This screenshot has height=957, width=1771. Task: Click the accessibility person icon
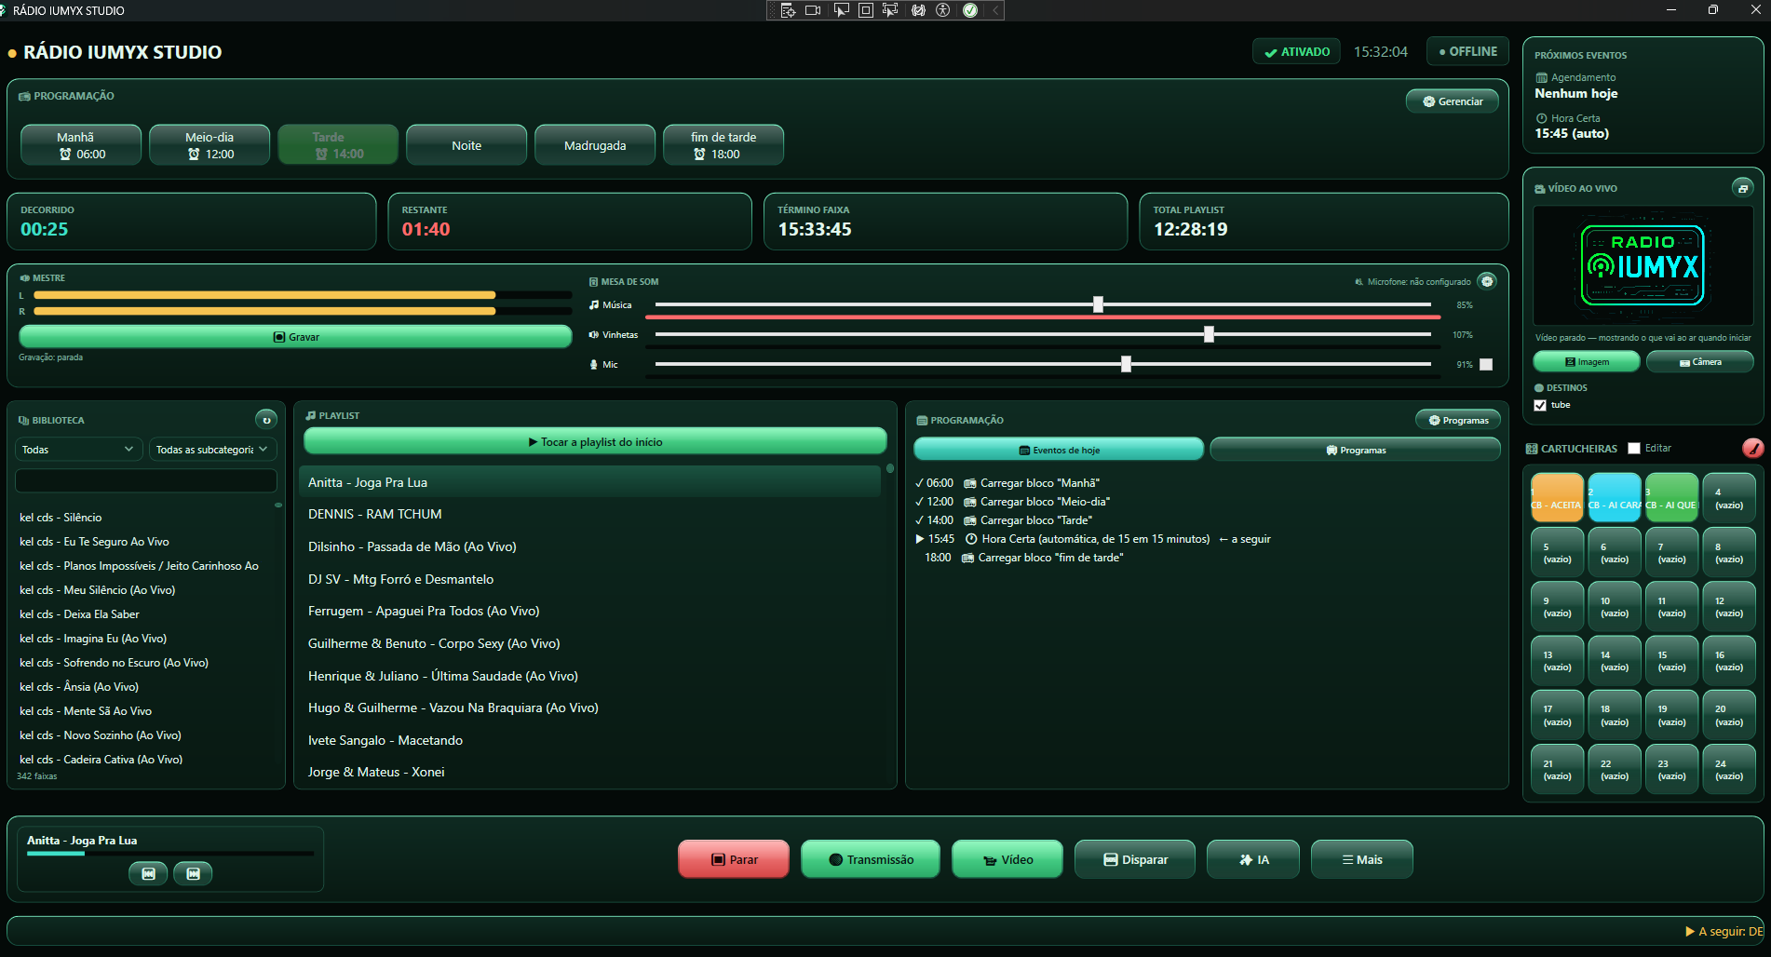pyautogui.click(x=943, y=10)
